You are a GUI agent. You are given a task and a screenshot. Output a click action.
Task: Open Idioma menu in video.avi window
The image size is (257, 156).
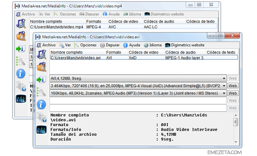pos(153,45)
